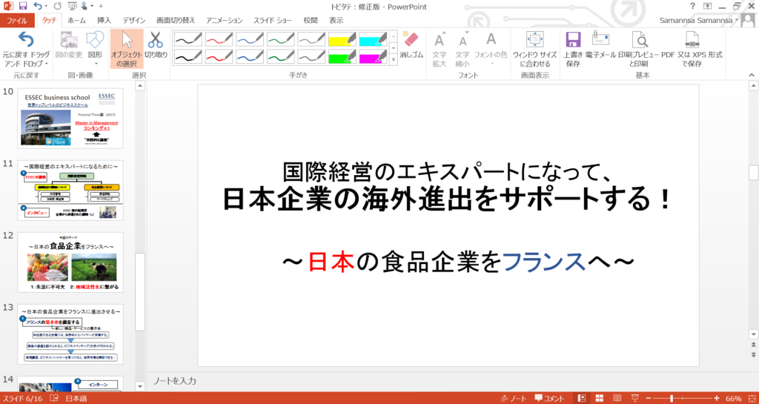Select the black pen in bottom row
Image resolution: width=759 pixels, height=404 pixels.
click(x=188, y=56)
